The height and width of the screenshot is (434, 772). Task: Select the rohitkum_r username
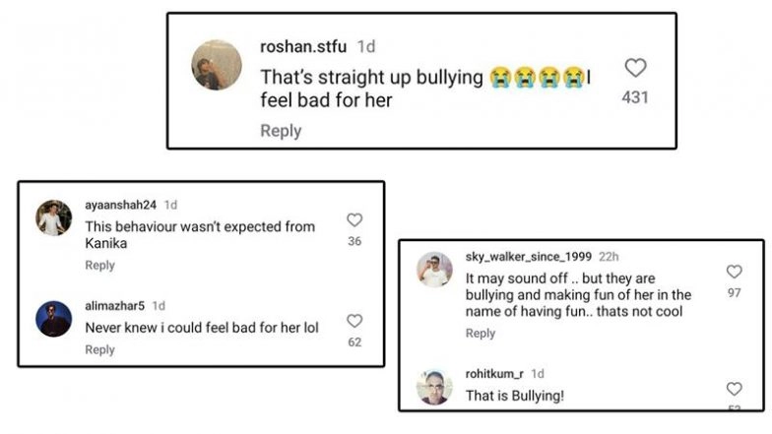(494, 374)
